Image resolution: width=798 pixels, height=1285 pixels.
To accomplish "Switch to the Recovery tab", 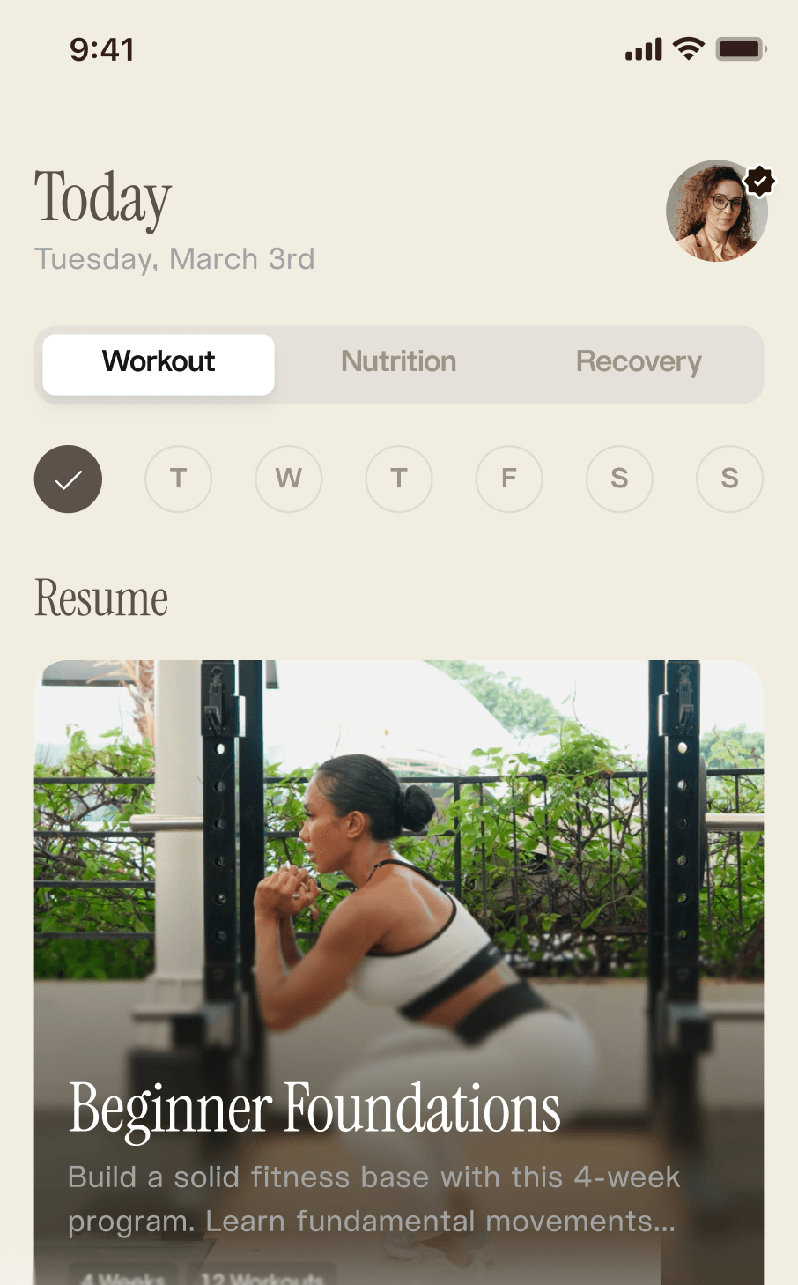I will (639, 364).
